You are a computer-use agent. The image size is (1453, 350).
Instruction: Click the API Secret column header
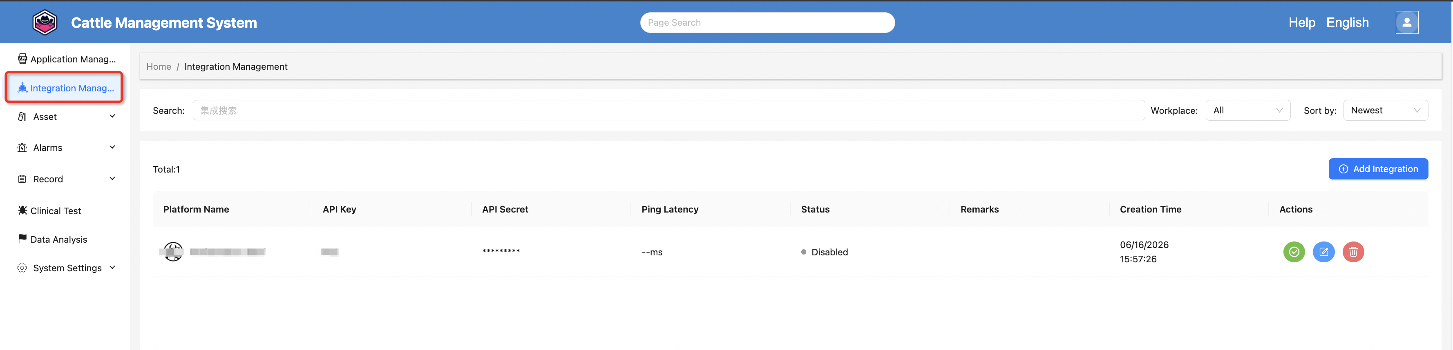pyautogui.click(x=505, y=209)
